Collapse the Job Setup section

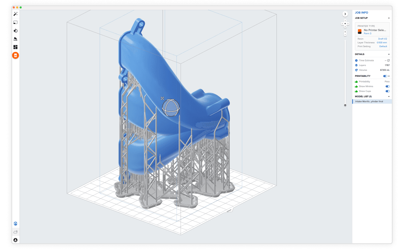click(x=389, y=18)
